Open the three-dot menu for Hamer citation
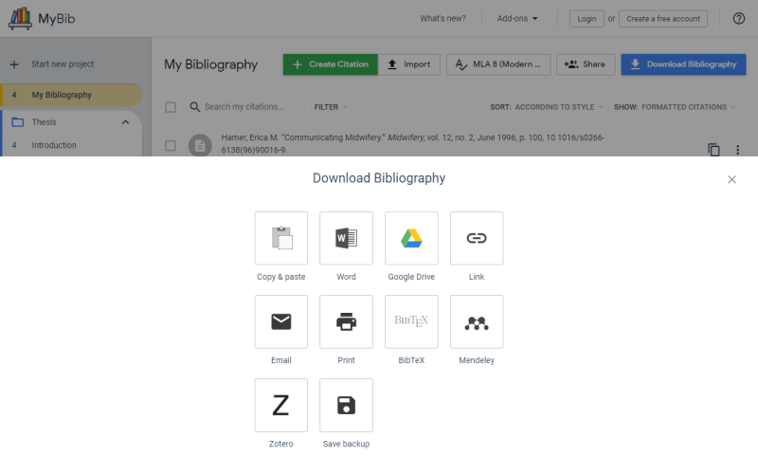Image resolution: width=758 pixels, height=474 pixels. pos(738,150)
